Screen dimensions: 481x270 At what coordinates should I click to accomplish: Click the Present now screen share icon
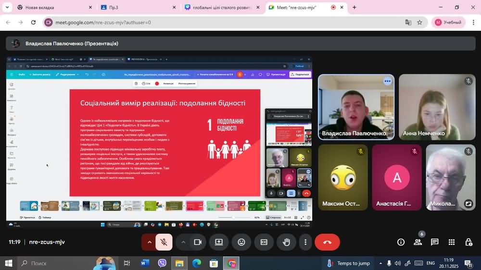pyautogui.click(x=219, y=242)
